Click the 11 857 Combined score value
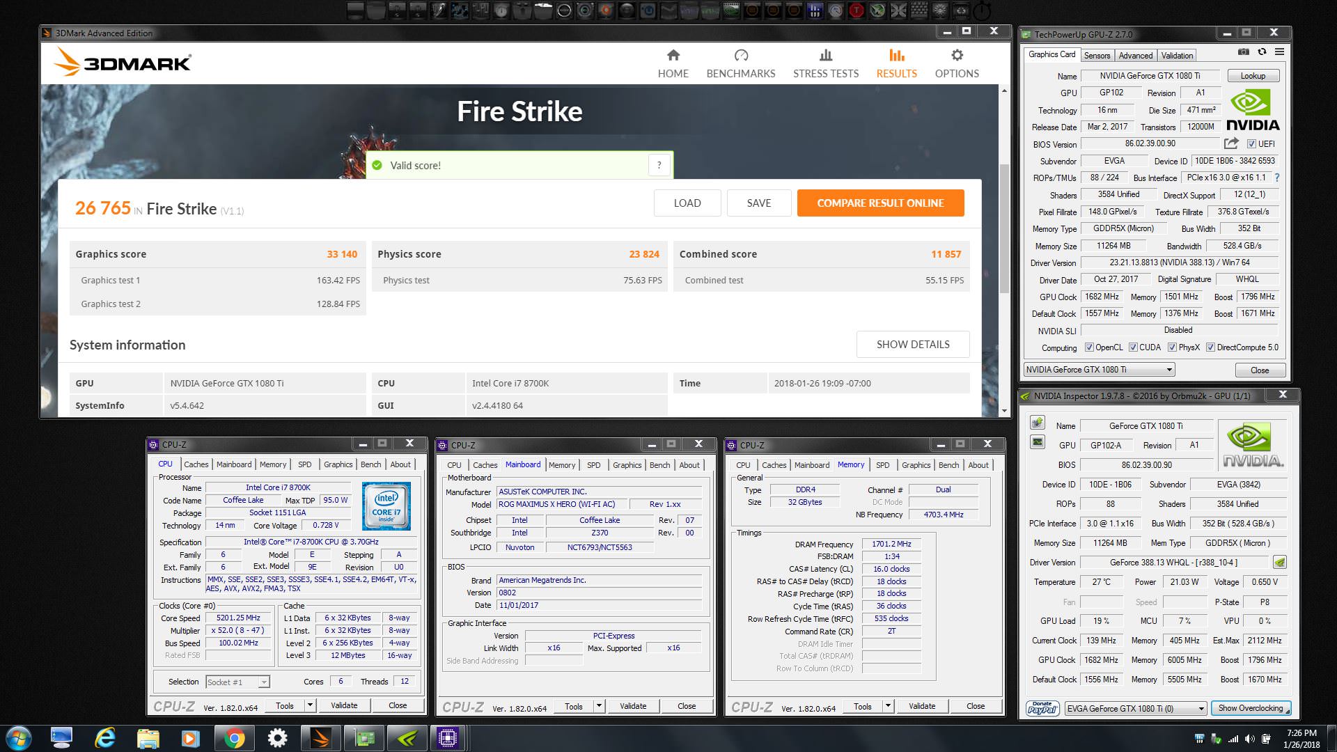Screen dimensions: 1337x752 [x=946, y=254]
